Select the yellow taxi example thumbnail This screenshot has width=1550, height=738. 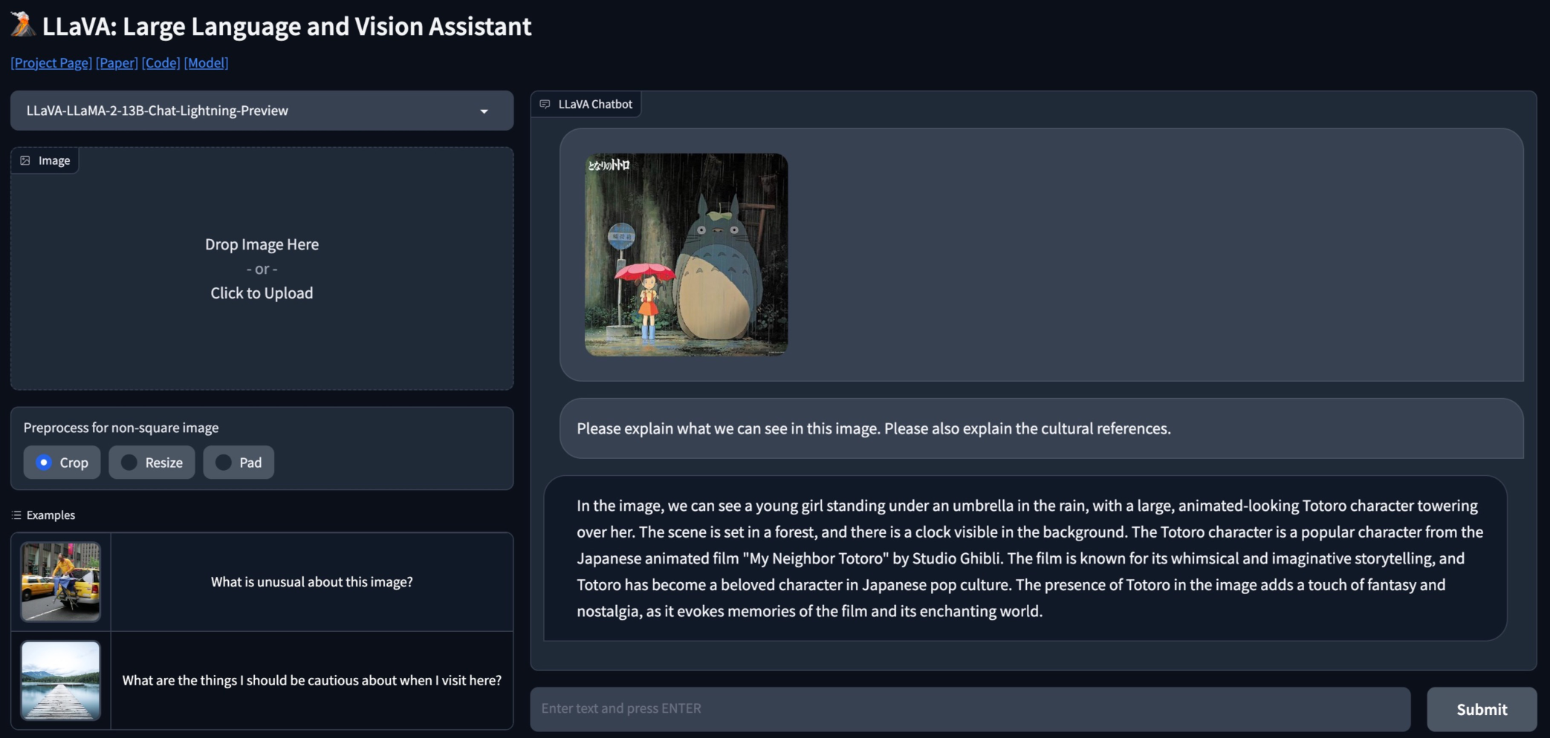(x=61, y=581)
